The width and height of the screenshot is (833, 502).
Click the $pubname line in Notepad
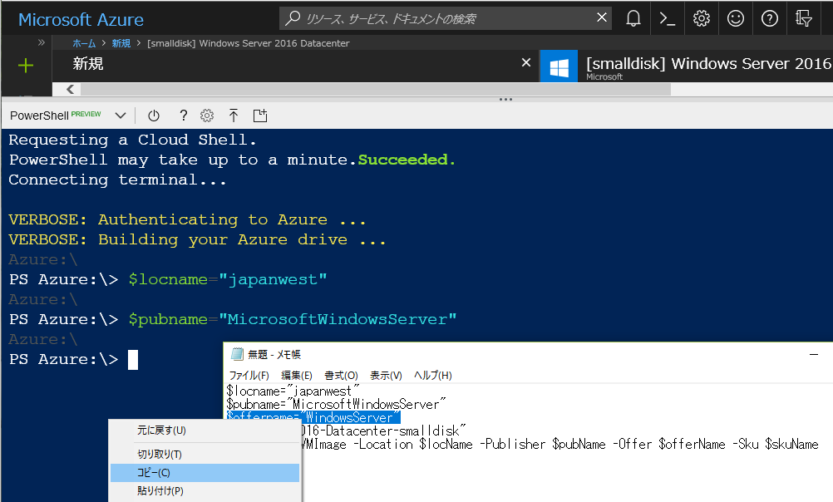tap(336, 404)
